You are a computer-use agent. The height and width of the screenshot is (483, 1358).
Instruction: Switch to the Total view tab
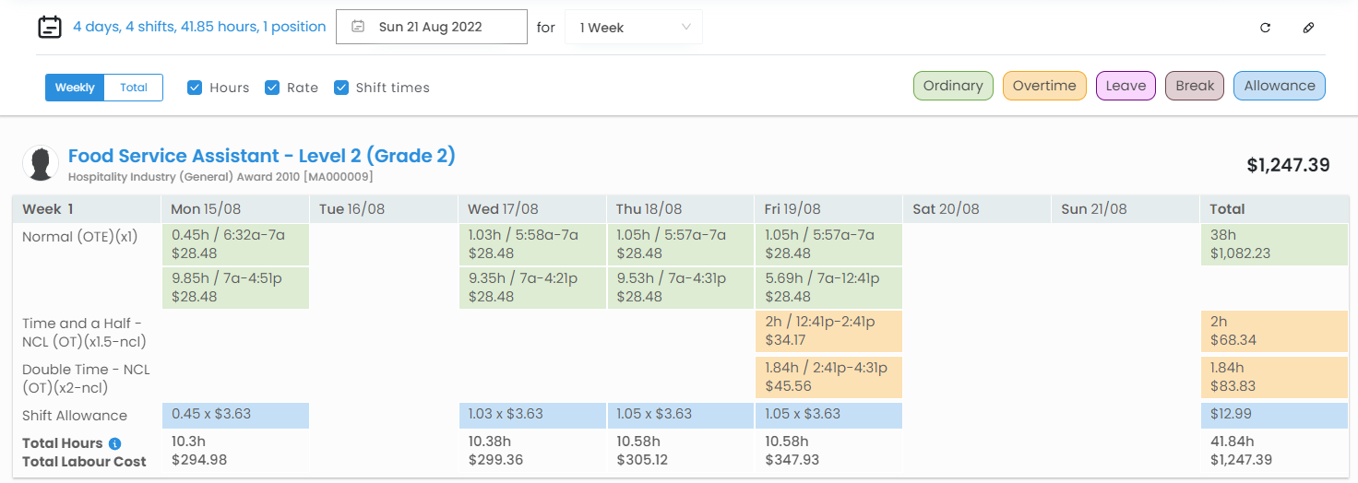point(134,88)
